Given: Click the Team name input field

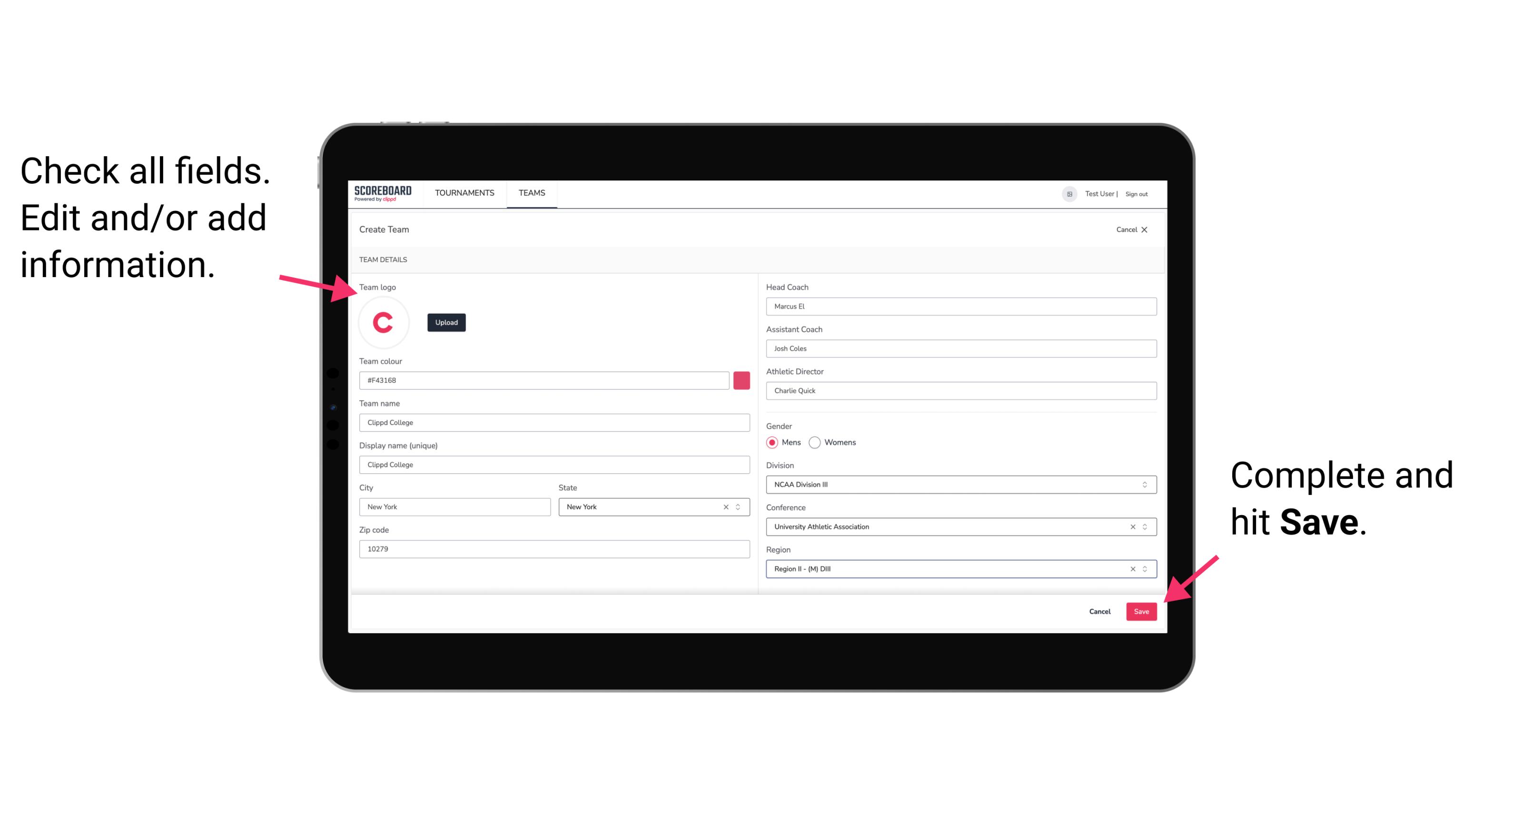Looking at the screenshot, I should tap(554, 422).
